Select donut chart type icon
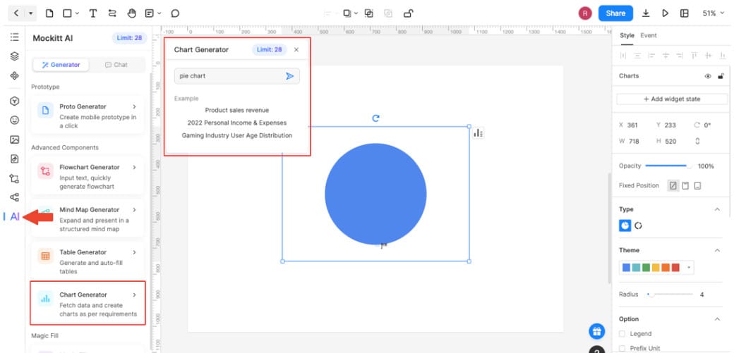The height and width of the screenshot is (353, 734). (x=638, y=226)
